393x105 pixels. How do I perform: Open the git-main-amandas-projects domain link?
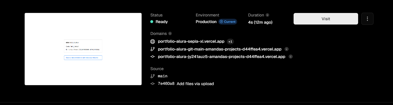pyautogui.click(x=219, y=49)
